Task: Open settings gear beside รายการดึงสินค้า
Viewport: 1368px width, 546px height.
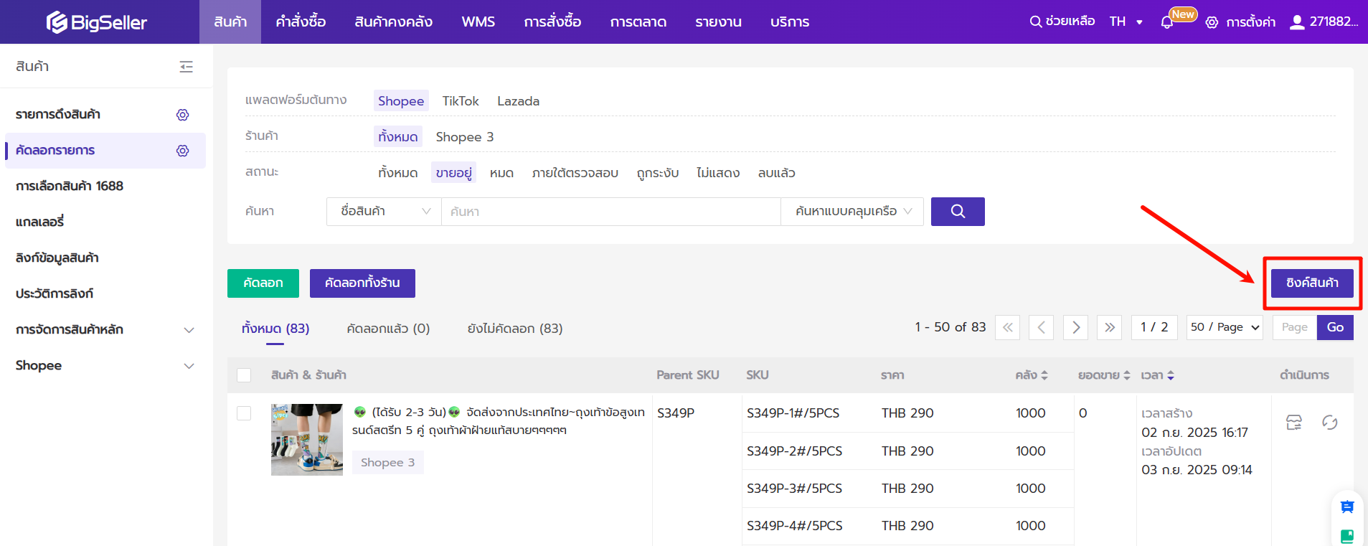Action: point(183,115)
